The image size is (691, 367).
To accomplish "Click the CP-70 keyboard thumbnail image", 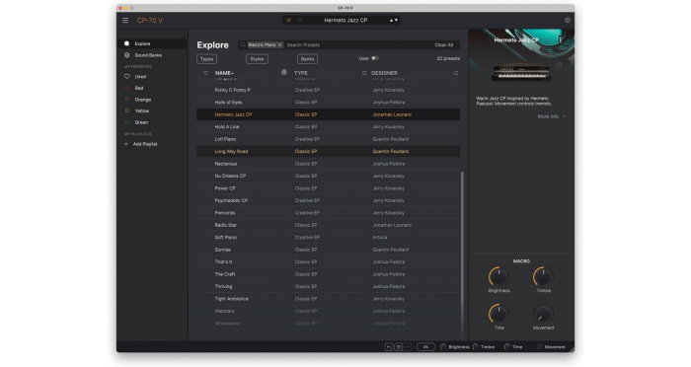I will coord(521,72).
